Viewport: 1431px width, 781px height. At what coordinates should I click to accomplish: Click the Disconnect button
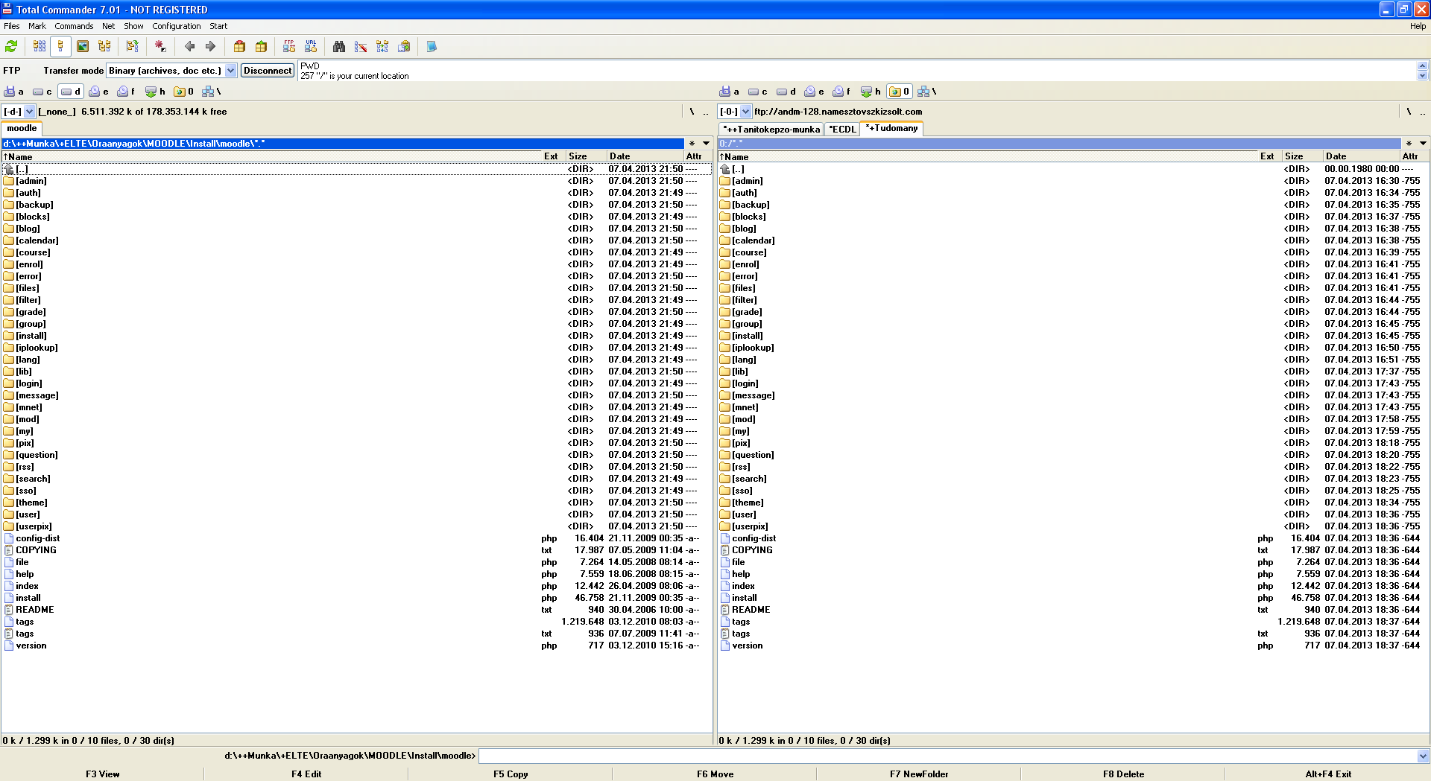click(268, 71)
